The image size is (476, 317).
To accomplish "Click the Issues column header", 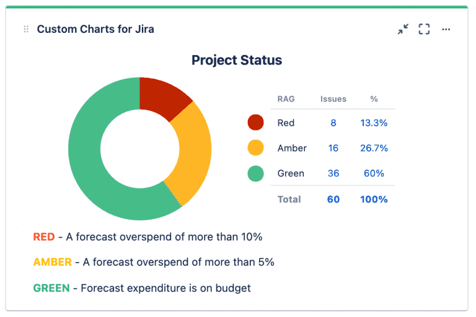I will (x=333, y=99).
